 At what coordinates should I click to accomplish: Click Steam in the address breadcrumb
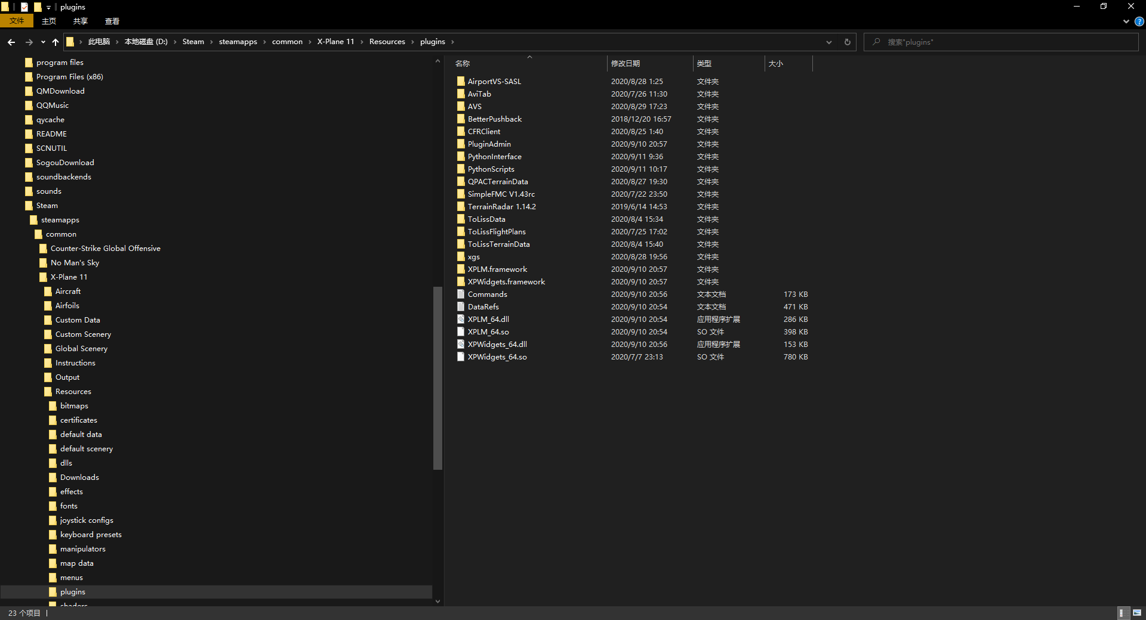point(193,42)
